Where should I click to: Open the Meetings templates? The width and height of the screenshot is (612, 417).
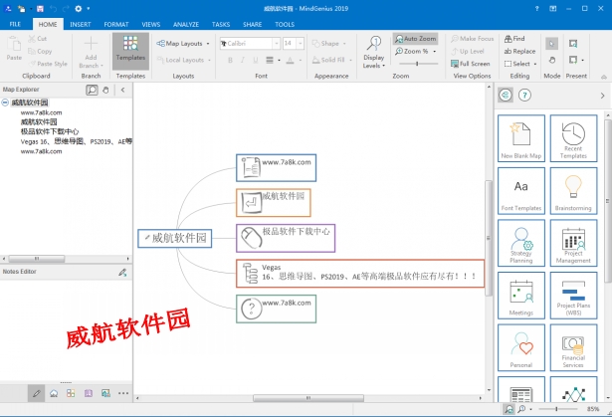521,296
